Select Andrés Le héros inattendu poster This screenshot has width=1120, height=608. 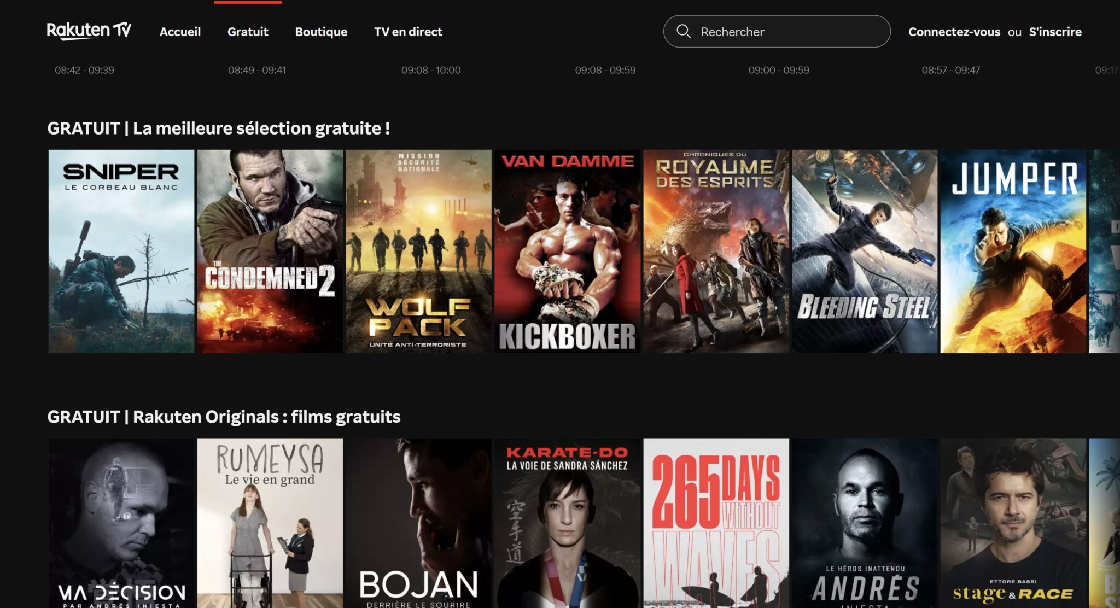point(865,523)
